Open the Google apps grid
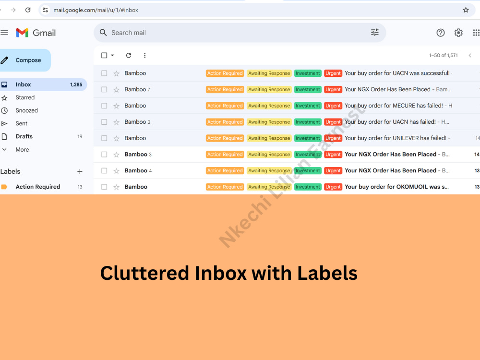This screenshot has height=360, width=480. 476,33
